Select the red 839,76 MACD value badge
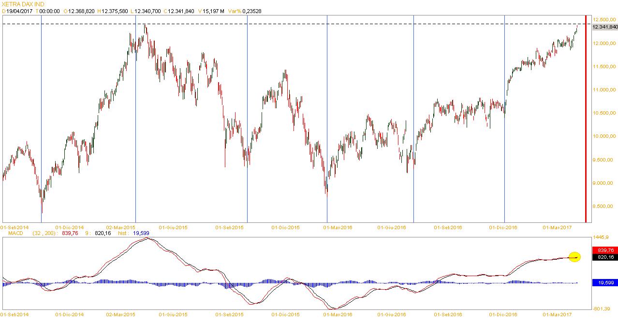 (x=605, y=250)
